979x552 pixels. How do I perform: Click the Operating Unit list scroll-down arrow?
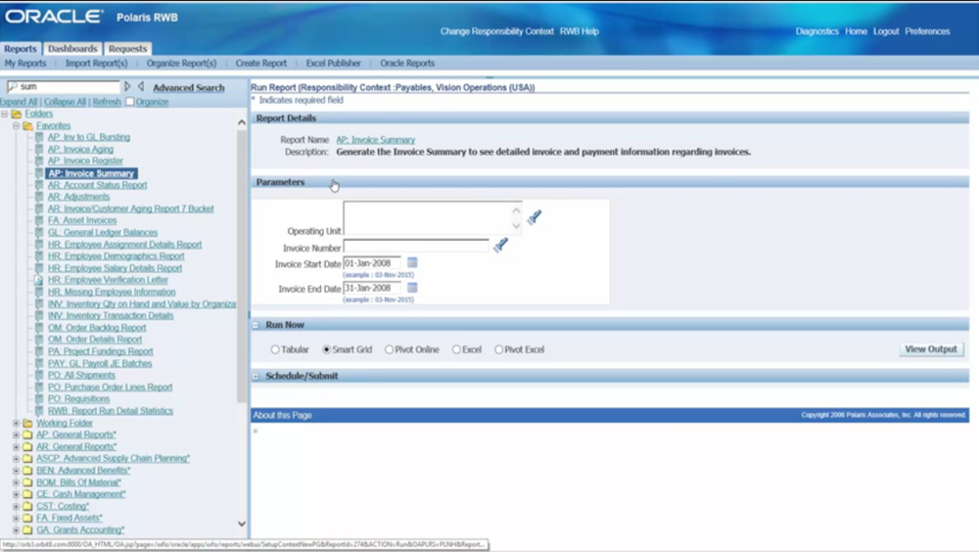click(516, 225)
